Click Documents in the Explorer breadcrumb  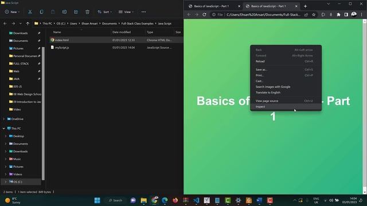click(110, 23)
